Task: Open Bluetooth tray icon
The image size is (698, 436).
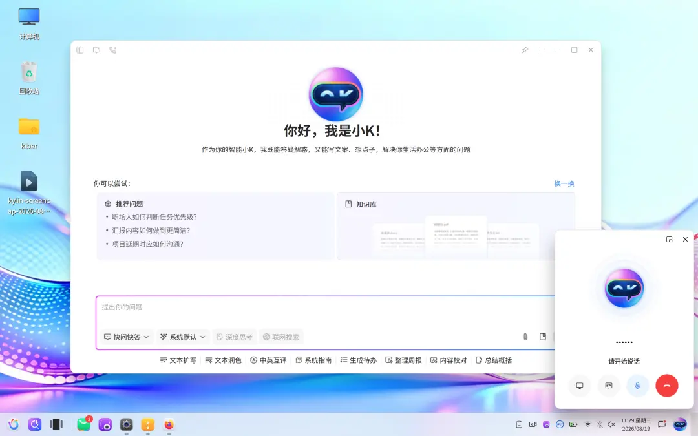Action: click(599, 424)
